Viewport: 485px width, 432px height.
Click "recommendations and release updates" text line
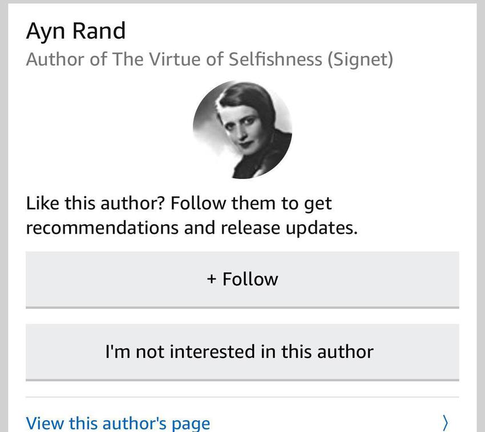pyautogui.click(x=192, y=227)
